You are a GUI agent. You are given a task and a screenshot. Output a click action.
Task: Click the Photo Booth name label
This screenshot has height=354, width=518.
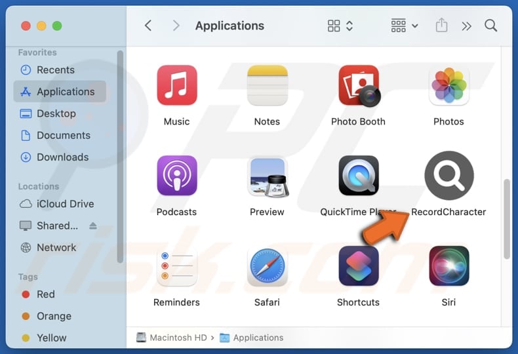358,121
